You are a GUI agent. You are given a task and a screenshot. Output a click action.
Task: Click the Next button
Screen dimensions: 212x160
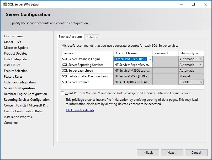(x=172, y=153)
